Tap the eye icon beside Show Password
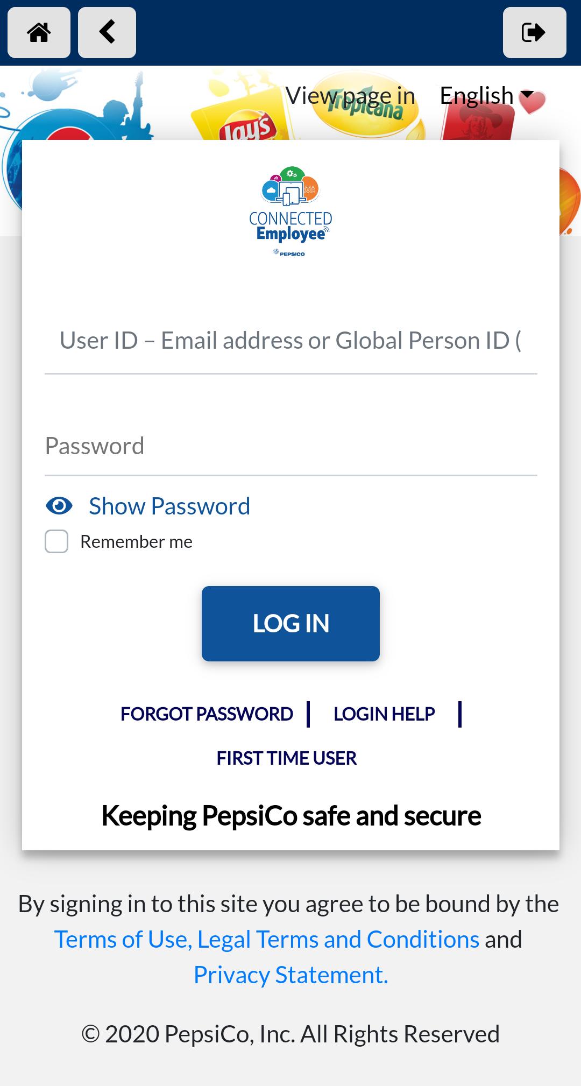The width and height of the screenshot is (581, 1086). point(59,506)
